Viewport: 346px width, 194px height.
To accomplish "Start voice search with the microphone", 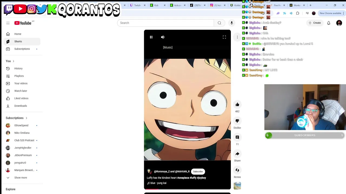I will click(232, 23).
